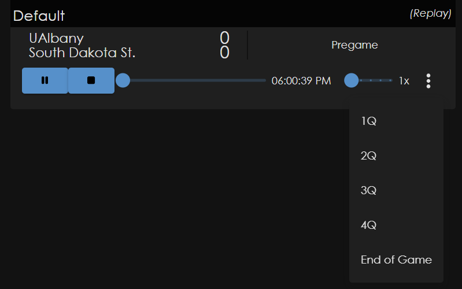Click the 1x speed label
The width and height of the screenshot is (462, 289).
[404, 81]
